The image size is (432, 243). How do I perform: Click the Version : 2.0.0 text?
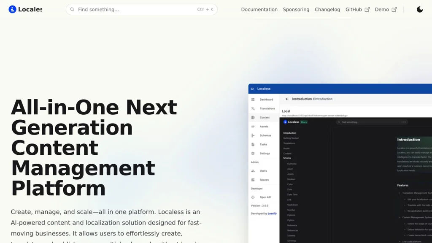tap(259, 206)
